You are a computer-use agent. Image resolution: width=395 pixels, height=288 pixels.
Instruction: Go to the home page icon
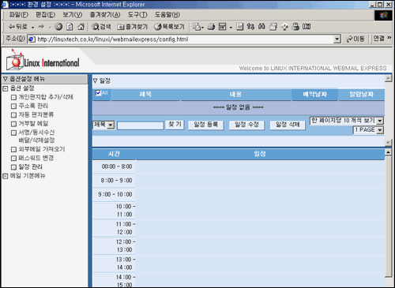(x=81, y=27)
